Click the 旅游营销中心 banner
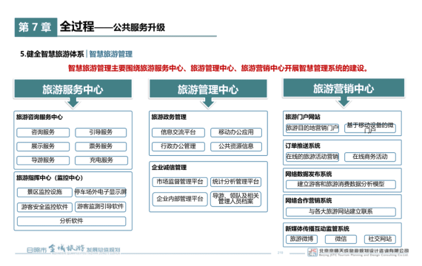 click(x=344, y=88)
